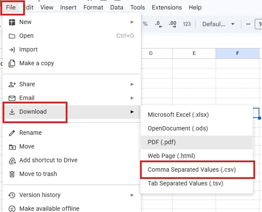Image resolution: width=262 pixels, height=212 pixels.
Task: Choose Open from File menu
Action: tap(72, 36)
